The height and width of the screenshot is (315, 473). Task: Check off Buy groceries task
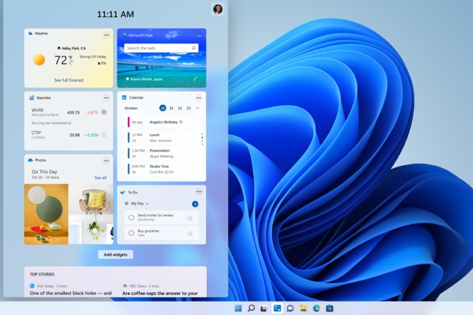(x=131, y=233)
